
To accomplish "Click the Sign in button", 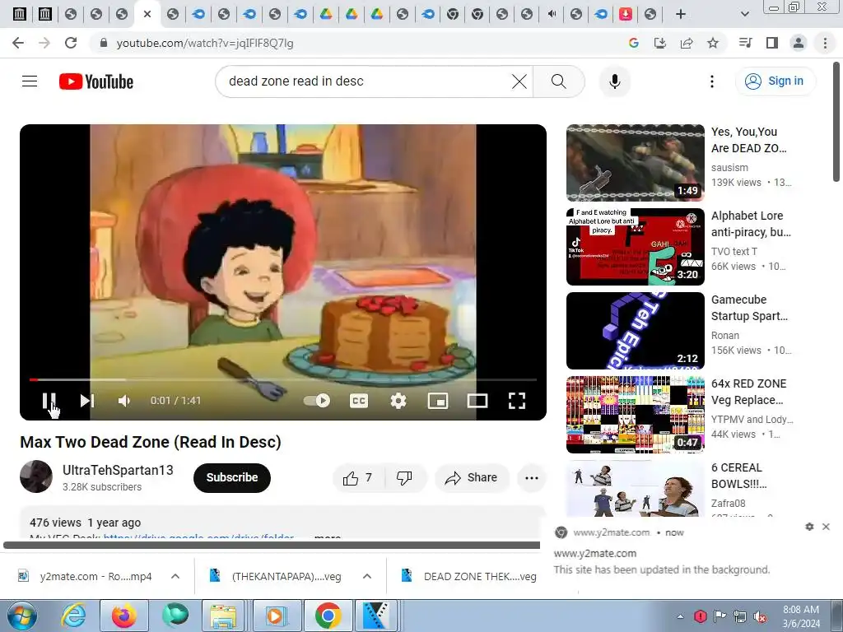I will click(775, 81).
